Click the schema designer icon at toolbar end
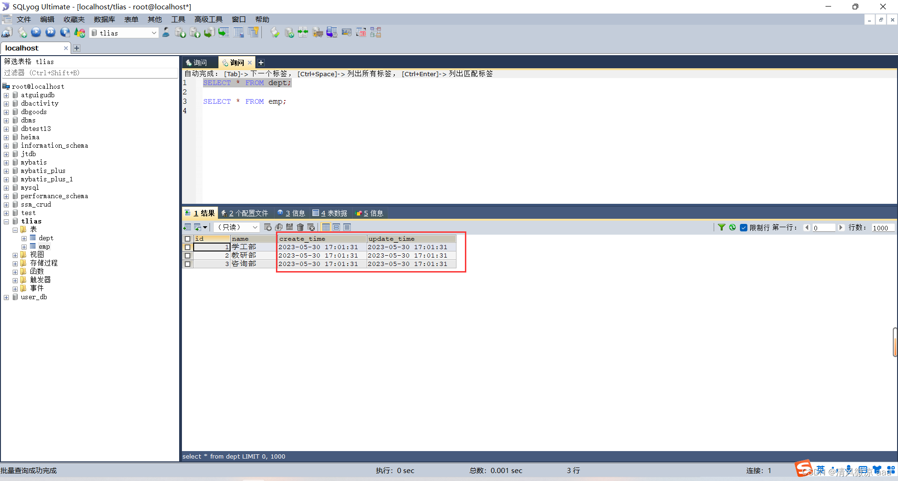 coord(376,33)
